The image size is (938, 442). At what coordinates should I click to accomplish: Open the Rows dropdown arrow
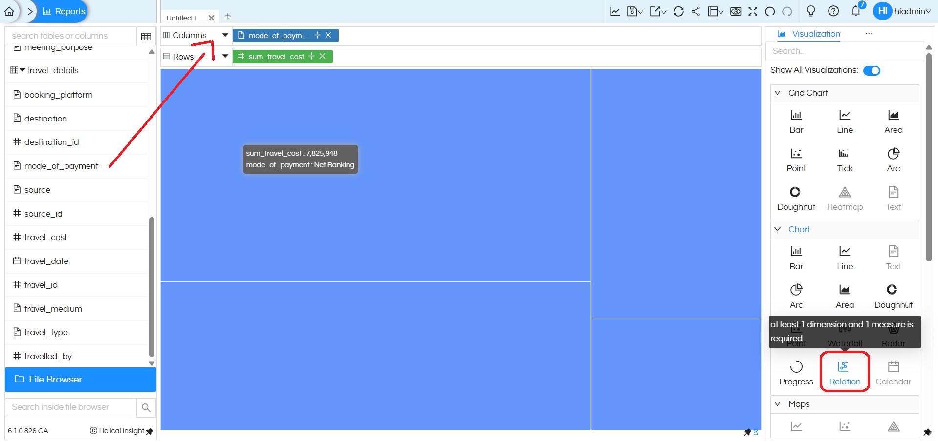point(225,56)
